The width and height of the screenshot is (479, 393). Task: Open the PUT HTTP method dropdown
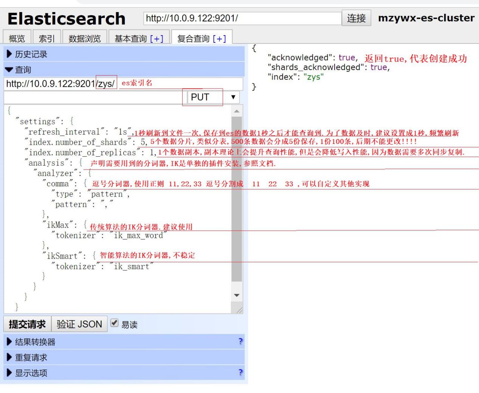(x=214, y=97)
